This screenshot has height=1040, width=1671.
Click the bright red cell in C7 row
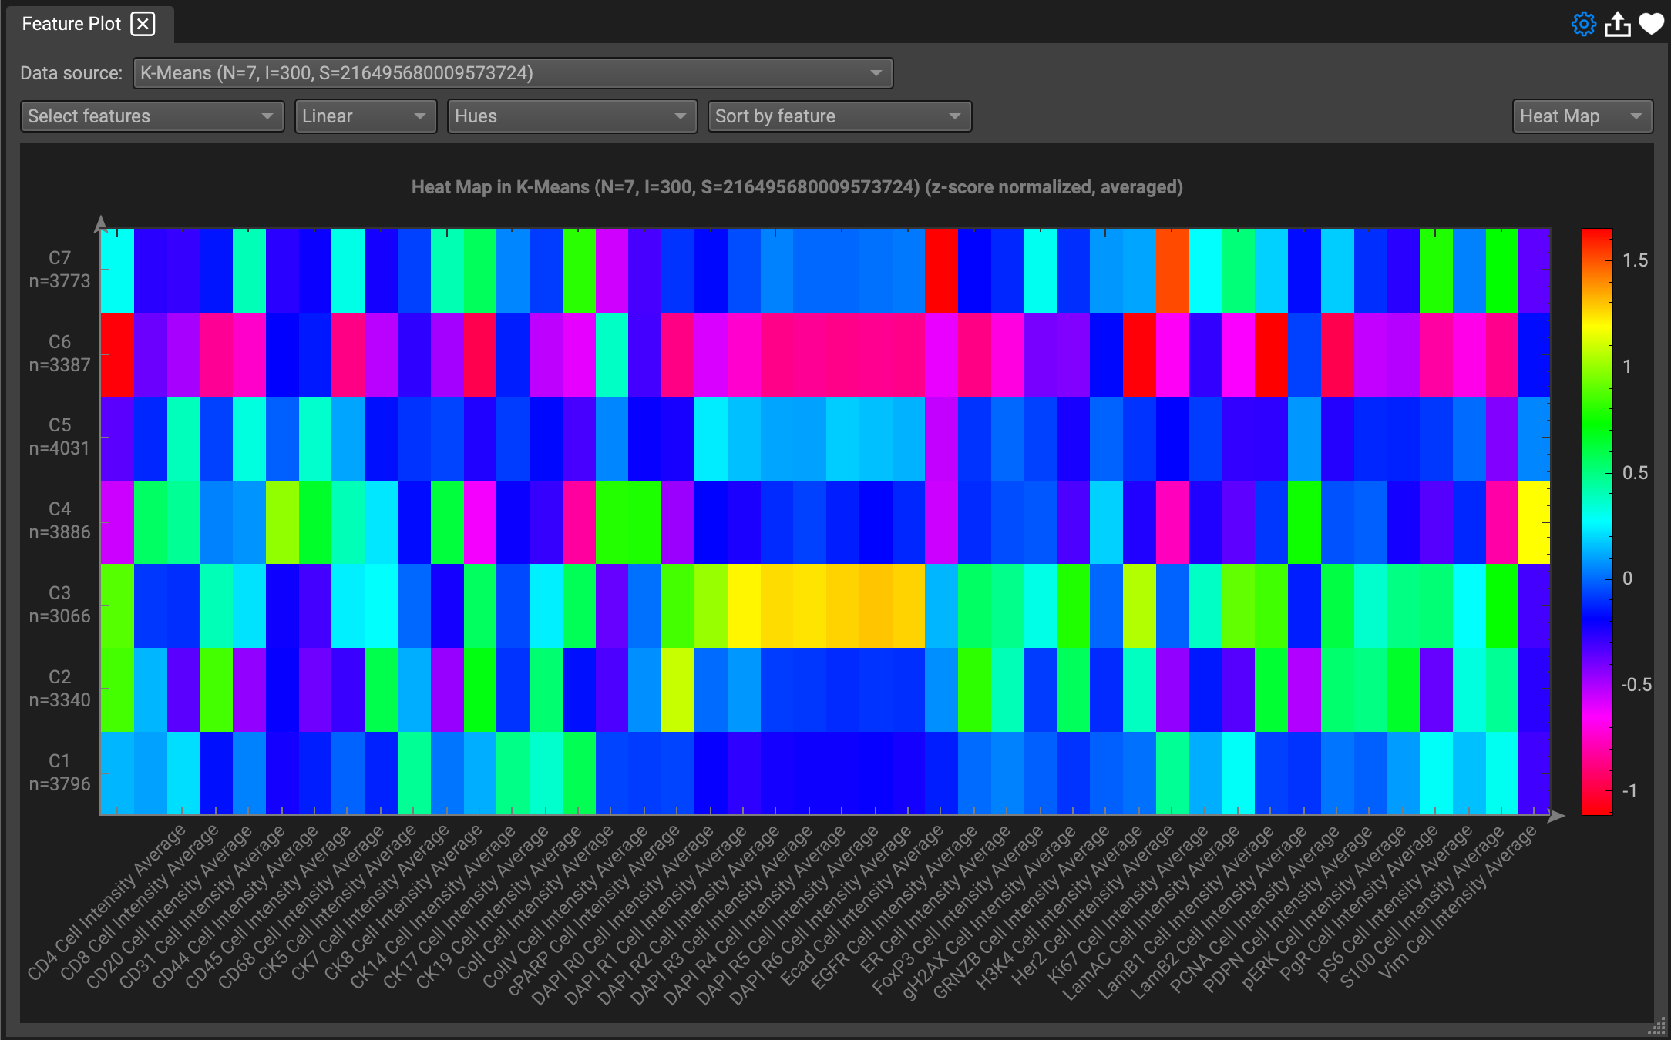pyautogui.click(x=941, y=270)
